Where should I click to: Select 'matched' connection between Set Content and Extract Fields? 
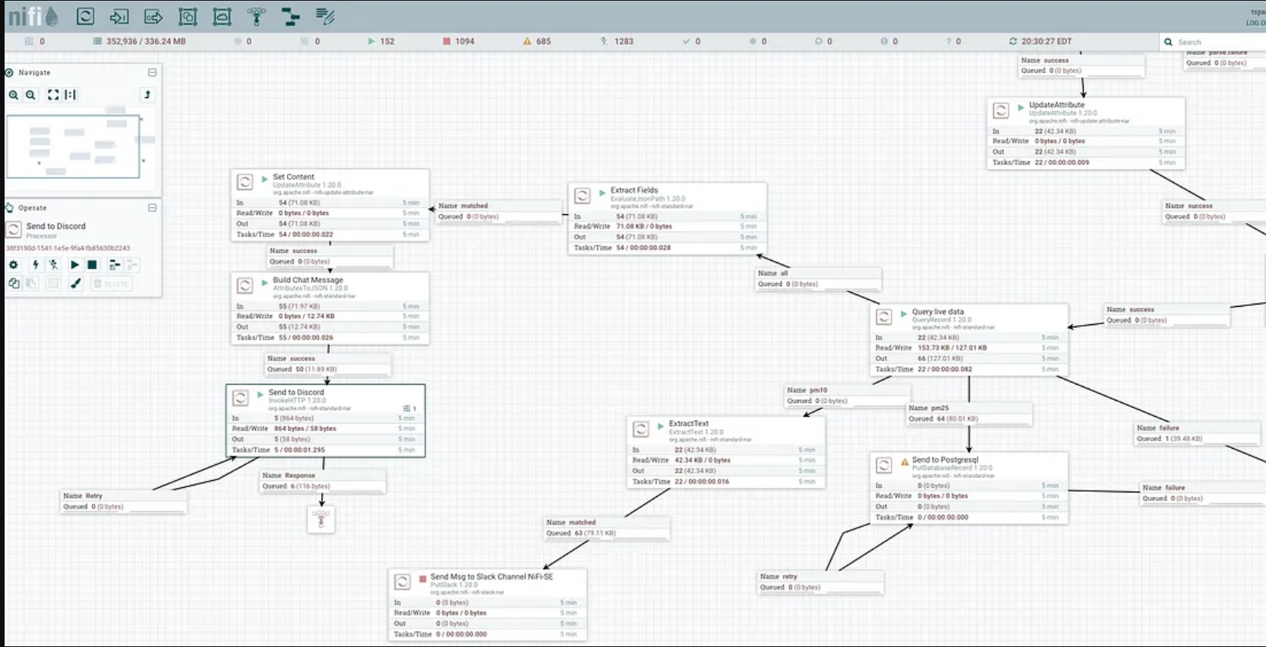point(499,211)
